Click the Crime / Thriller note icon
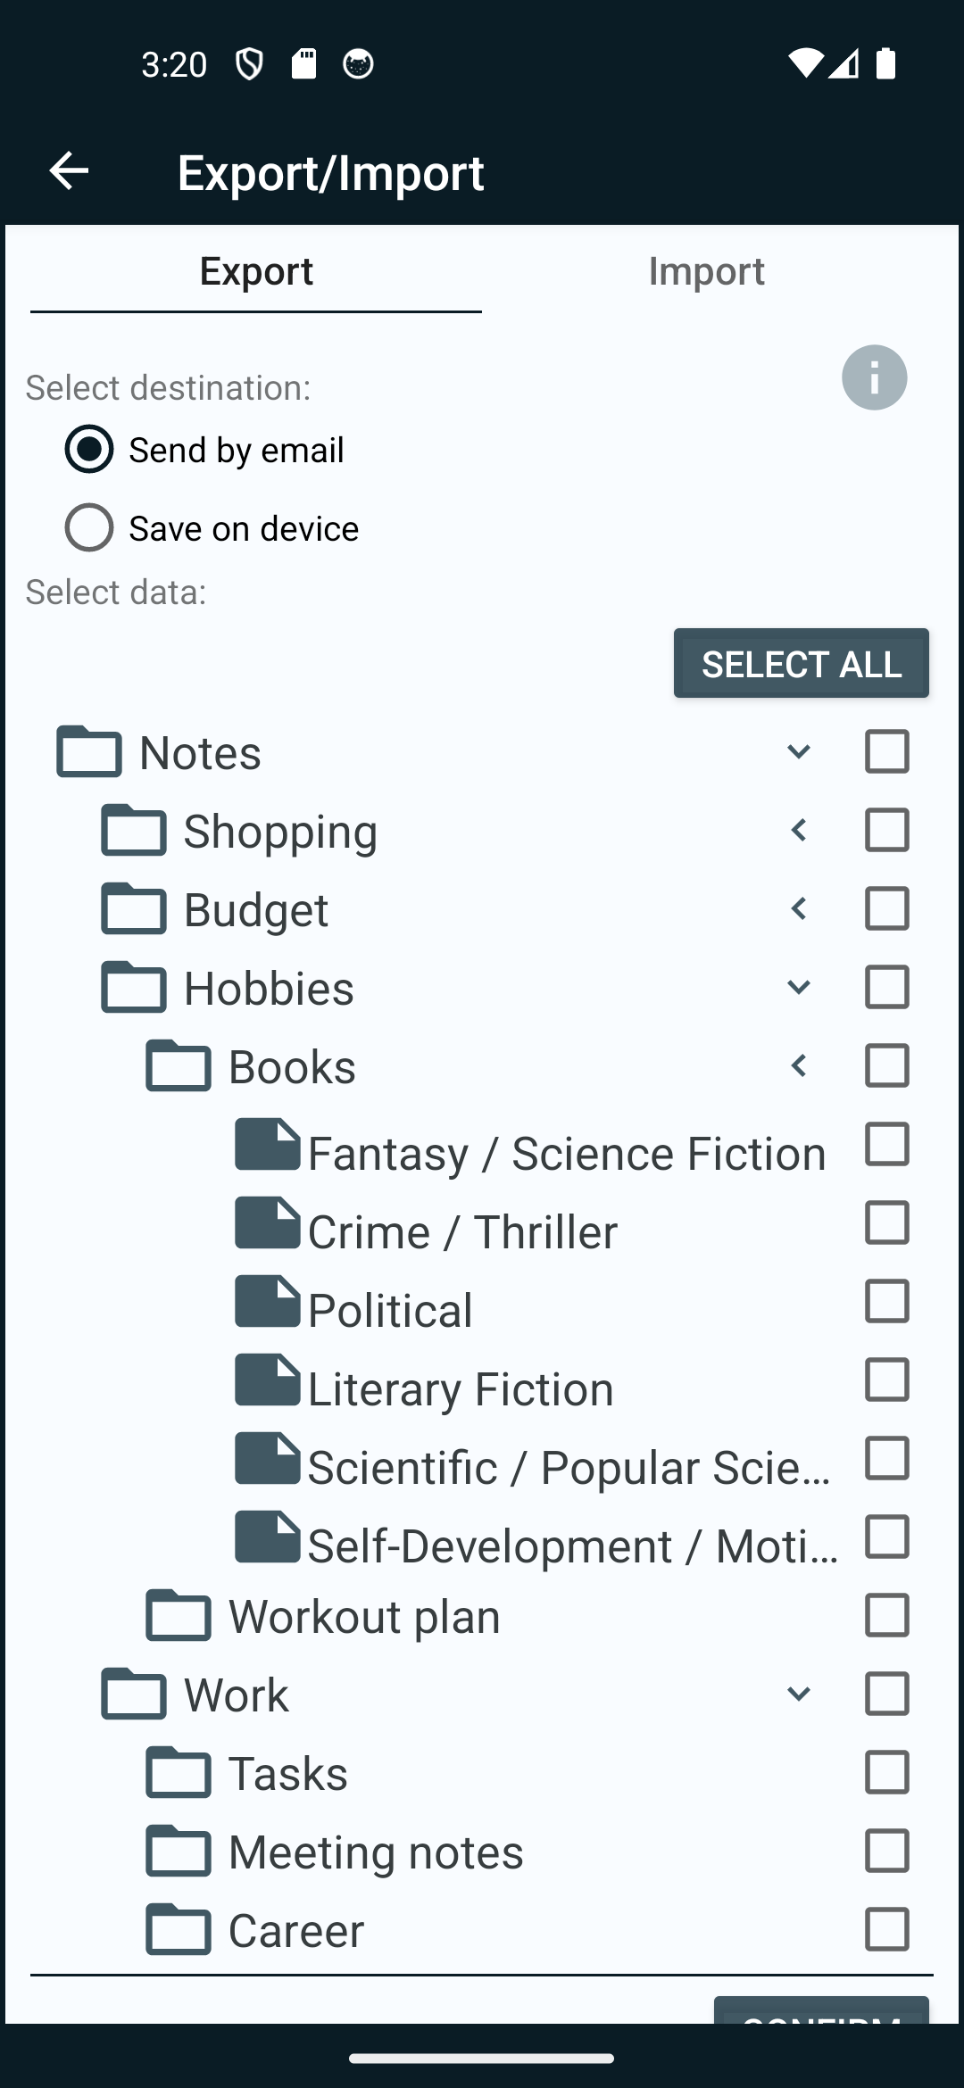 coord(267,1222)
